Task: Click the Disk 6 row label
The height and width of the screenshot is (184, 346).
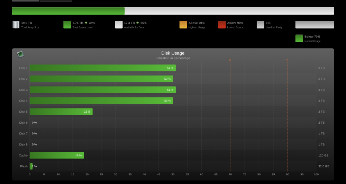Action: coord(24,123)
